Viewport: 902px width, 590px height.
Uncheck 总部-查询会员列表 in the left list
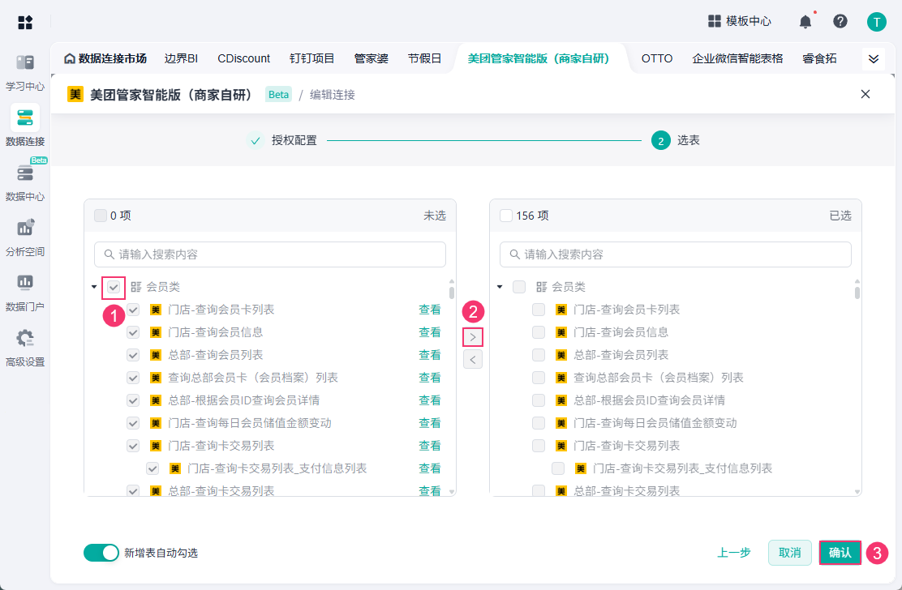pyautogui.click(x=133, y=355)
